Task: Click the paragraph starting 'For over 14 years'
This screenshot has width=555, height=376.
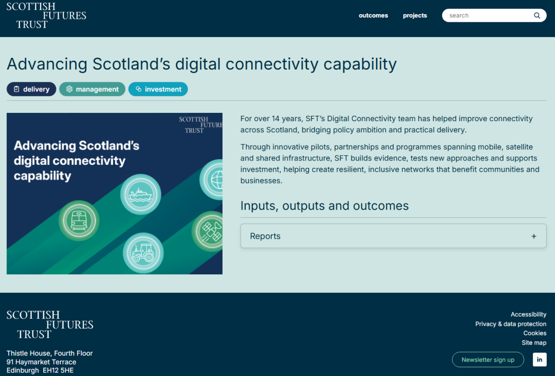Action: click(387, 124)
